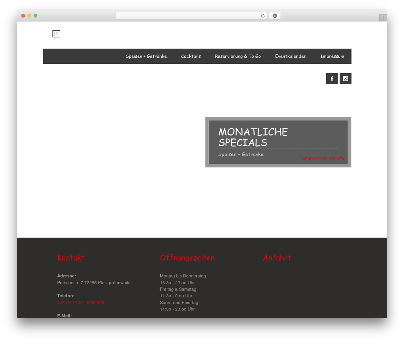Click the Öffnungszeiten footer heading

187,258
